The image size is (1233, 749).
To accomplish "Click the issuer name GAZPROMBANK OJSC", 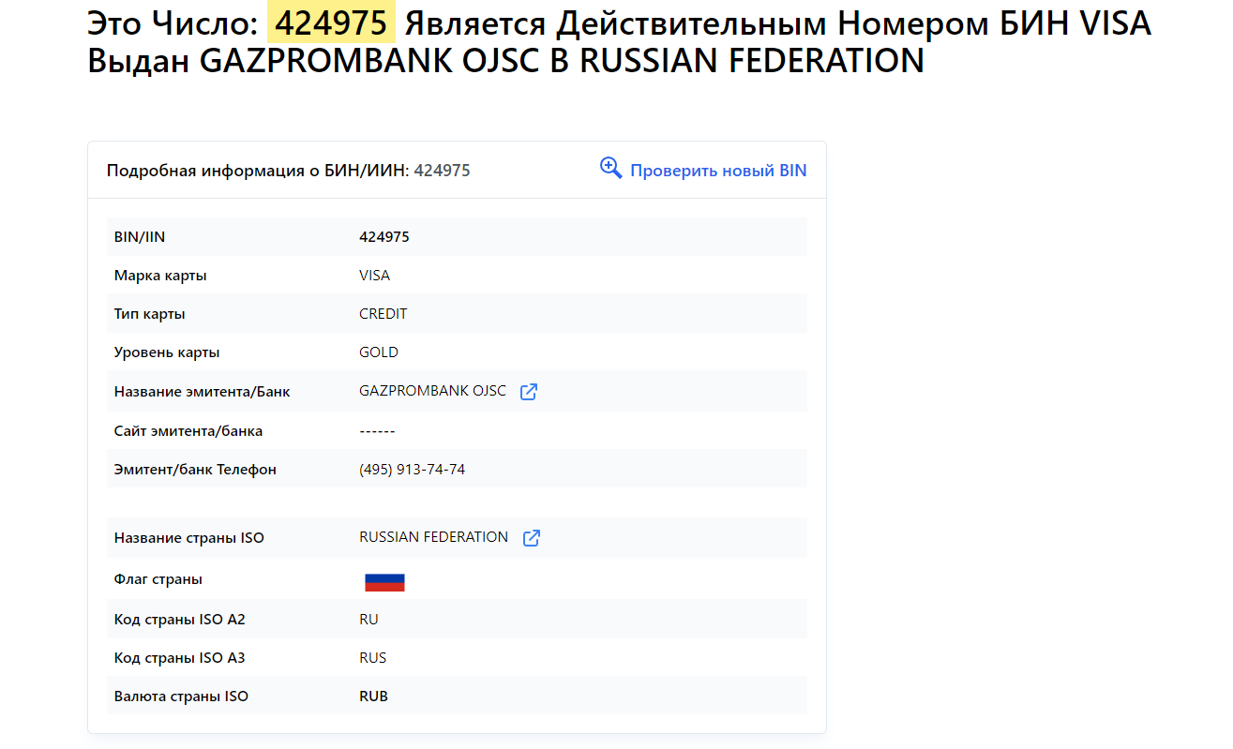I will (x=432, y=391).
